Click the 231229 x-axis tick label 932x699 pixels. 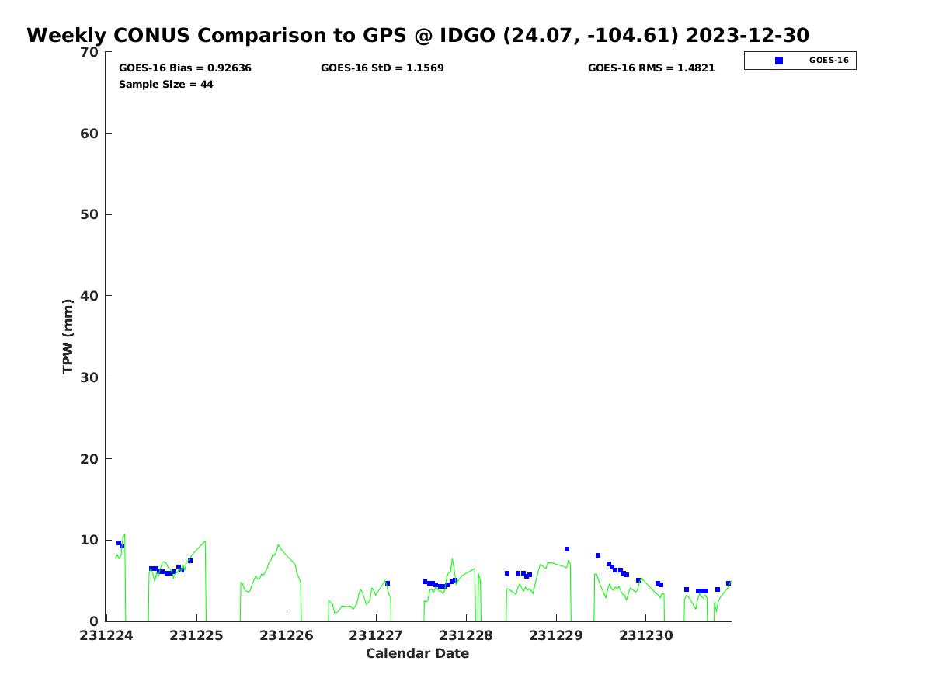click(556, 636)
